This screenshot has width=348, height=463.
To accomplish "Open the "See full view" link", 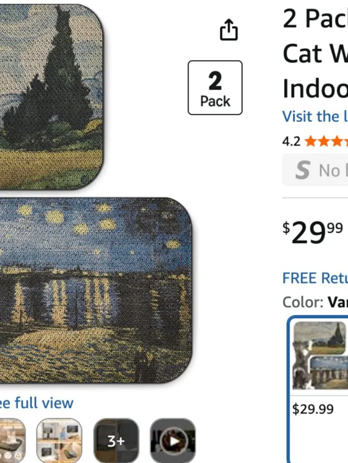I will tap(37, 403).
